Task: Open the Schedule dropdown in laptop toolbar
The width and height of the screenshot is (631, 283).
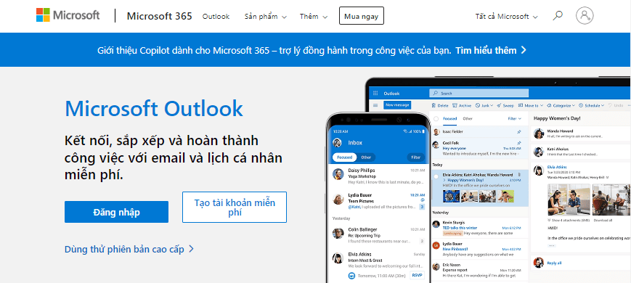Action: coord(592,105)
